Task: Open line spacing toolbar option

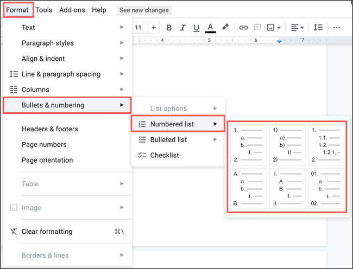Action: (318, 28)
